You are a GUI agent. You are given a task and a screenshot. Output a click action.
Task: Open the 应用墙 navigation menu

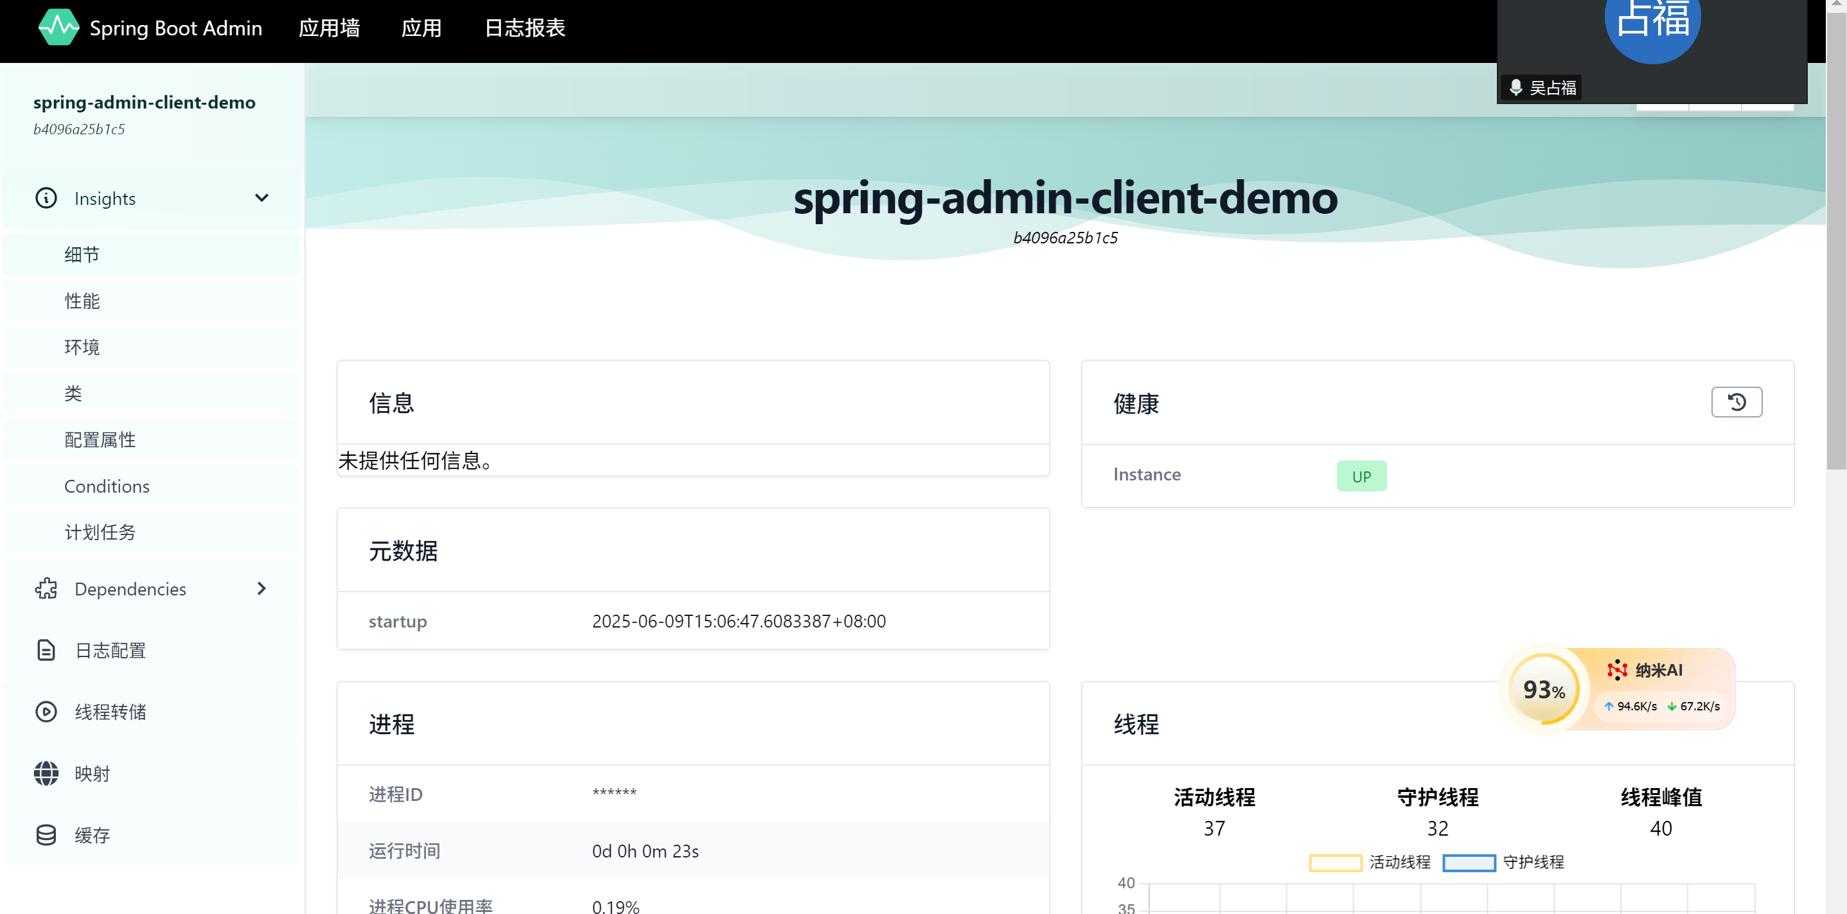point(329,28)
